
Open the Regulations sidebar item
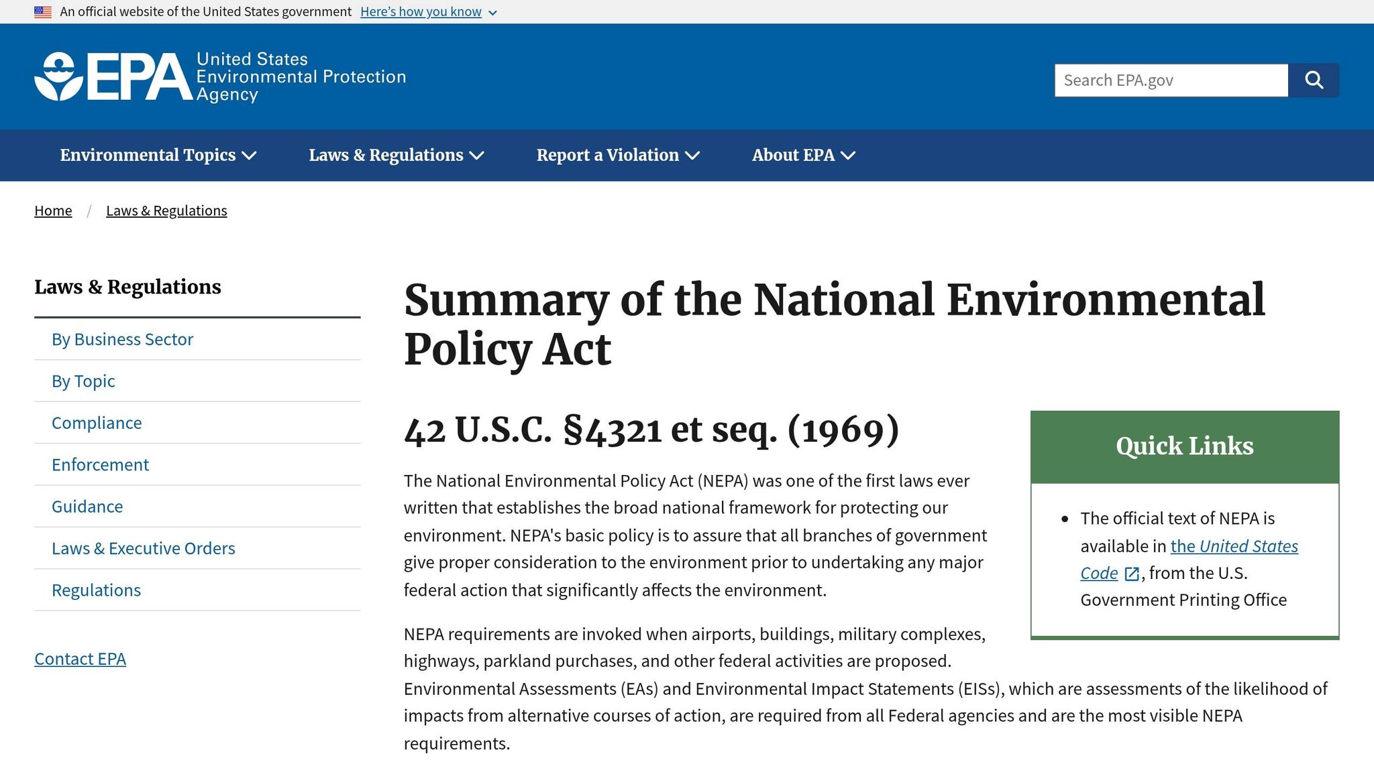click(x=197, y=590)
